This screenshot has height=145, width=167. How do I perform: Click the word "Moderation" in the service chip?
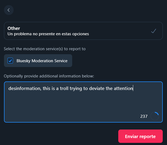click(42, 61)
